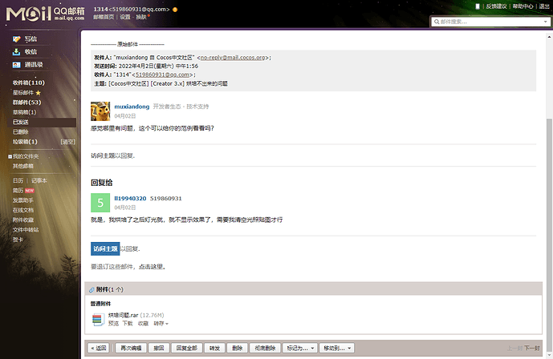Open the muxiandong profile name link
The width and height of the screenshot is (553, 359).
coord(132,107)
